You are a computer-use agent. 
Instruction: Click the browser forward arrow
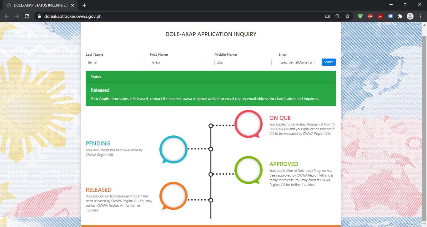pos(17,16)
